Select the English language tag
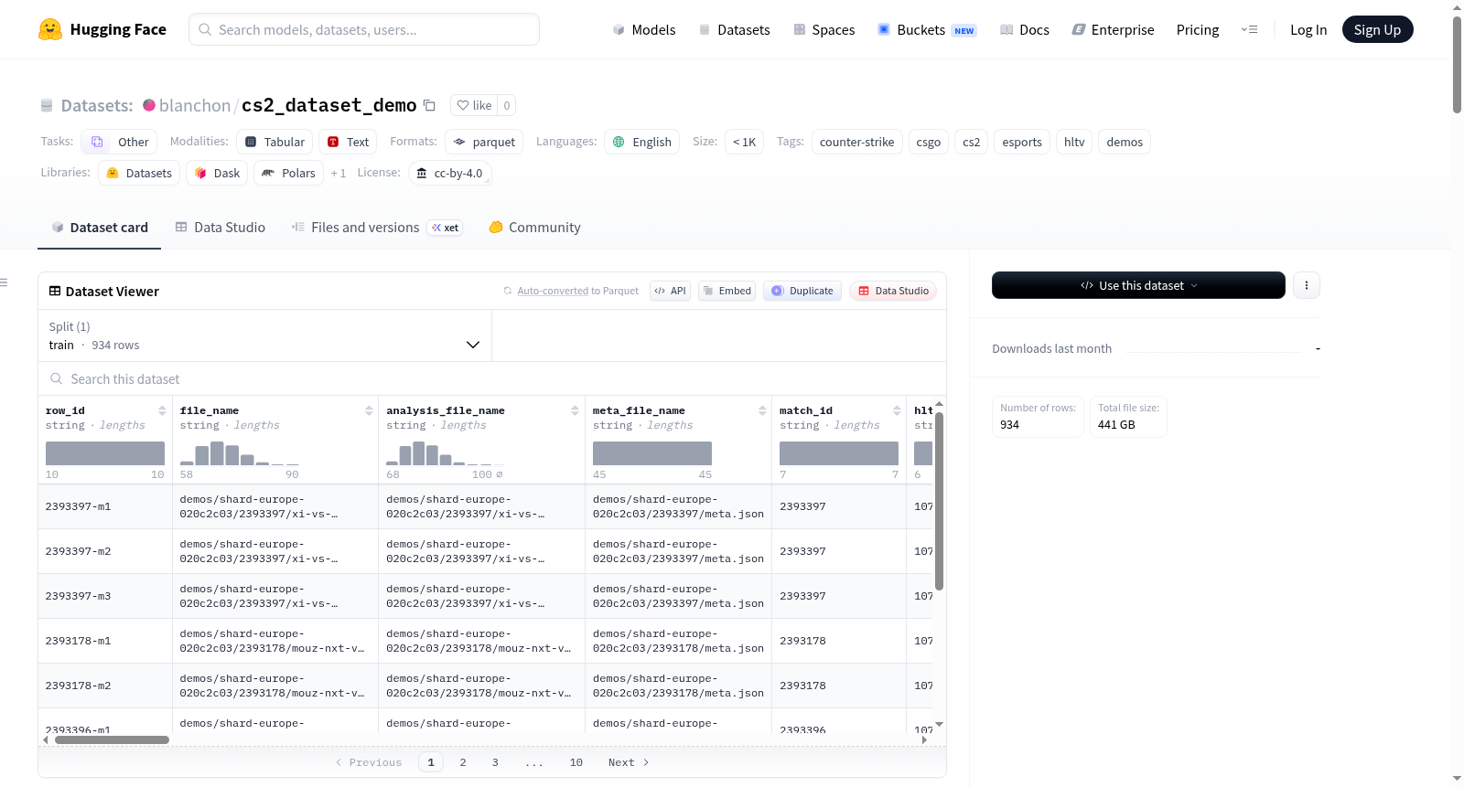 click(641, 142)
